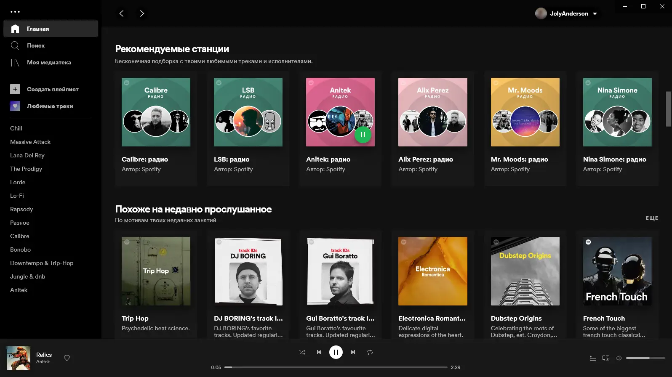Open Downtempo & Trip-Hop playlist
The height and width of the screenshot is (377, 672).
click(42, 263)
